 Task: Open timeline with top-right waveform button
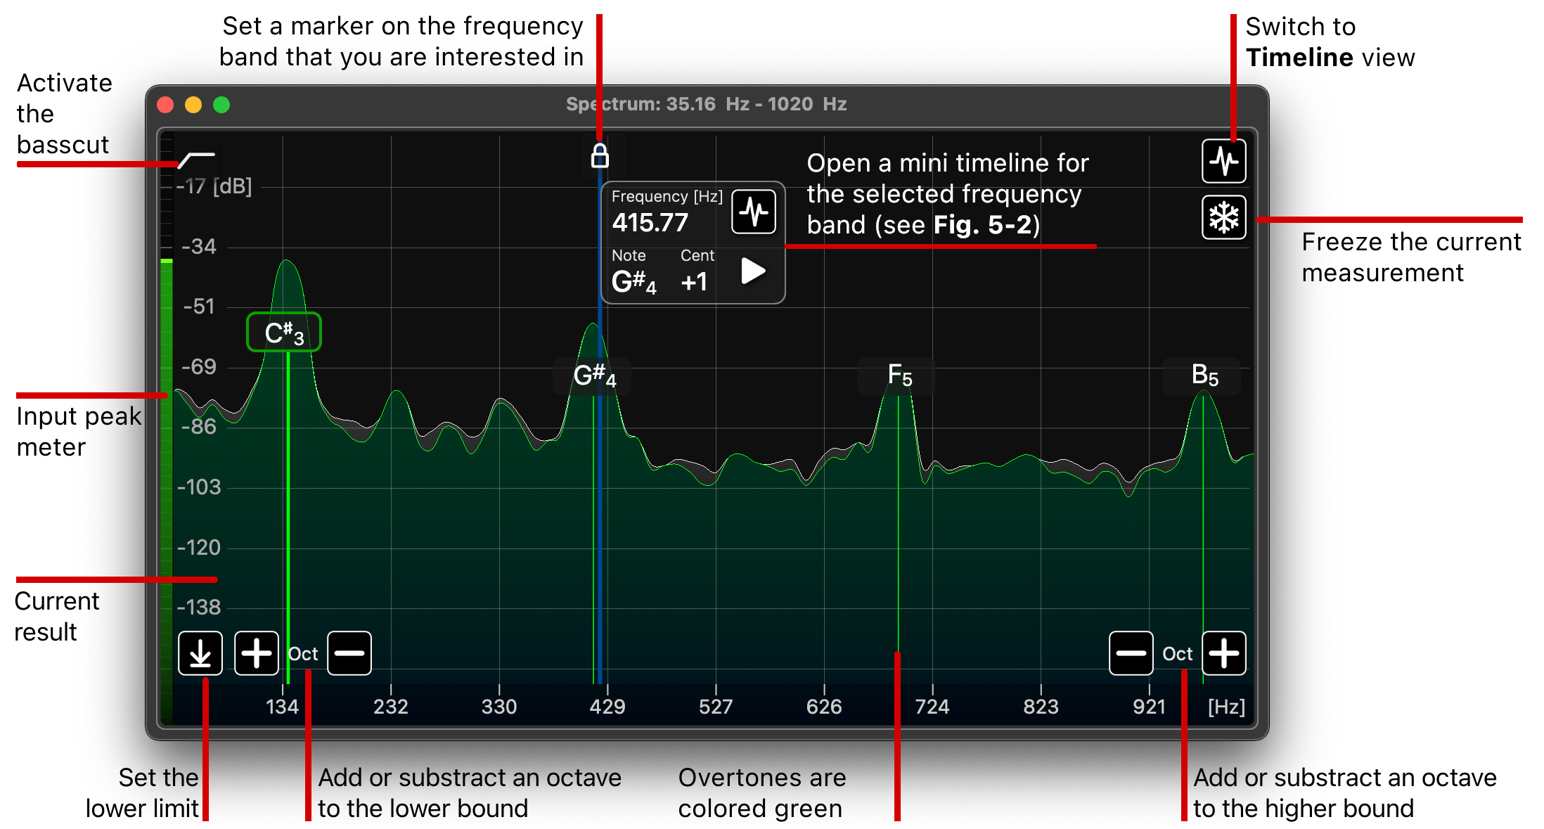pyautogui.click(x=1223, y=162)
